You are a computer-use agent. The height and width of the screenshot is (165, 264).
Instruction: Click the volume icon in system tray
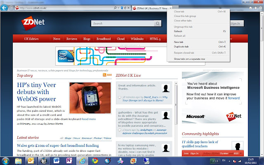point(234,161)
